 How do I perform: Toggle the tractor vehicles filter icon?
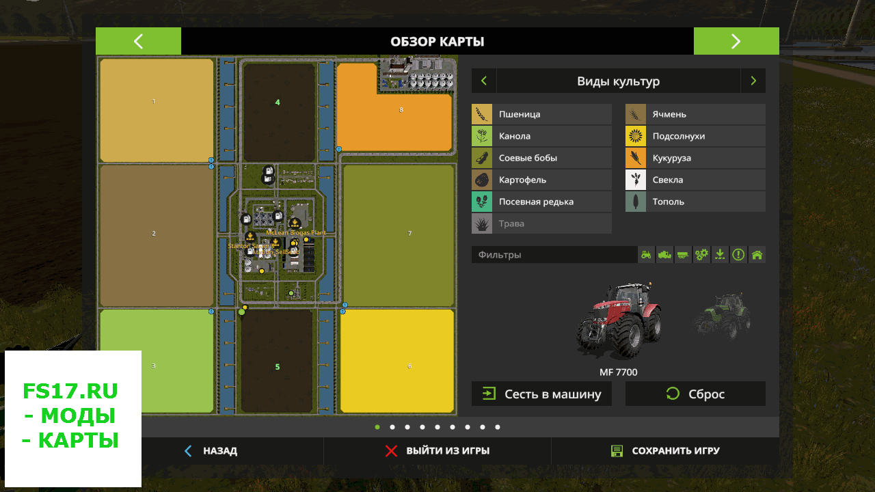tap(647, 255)
